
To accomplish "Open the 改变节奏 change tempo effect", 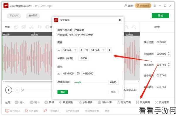I will pos(124,102).
